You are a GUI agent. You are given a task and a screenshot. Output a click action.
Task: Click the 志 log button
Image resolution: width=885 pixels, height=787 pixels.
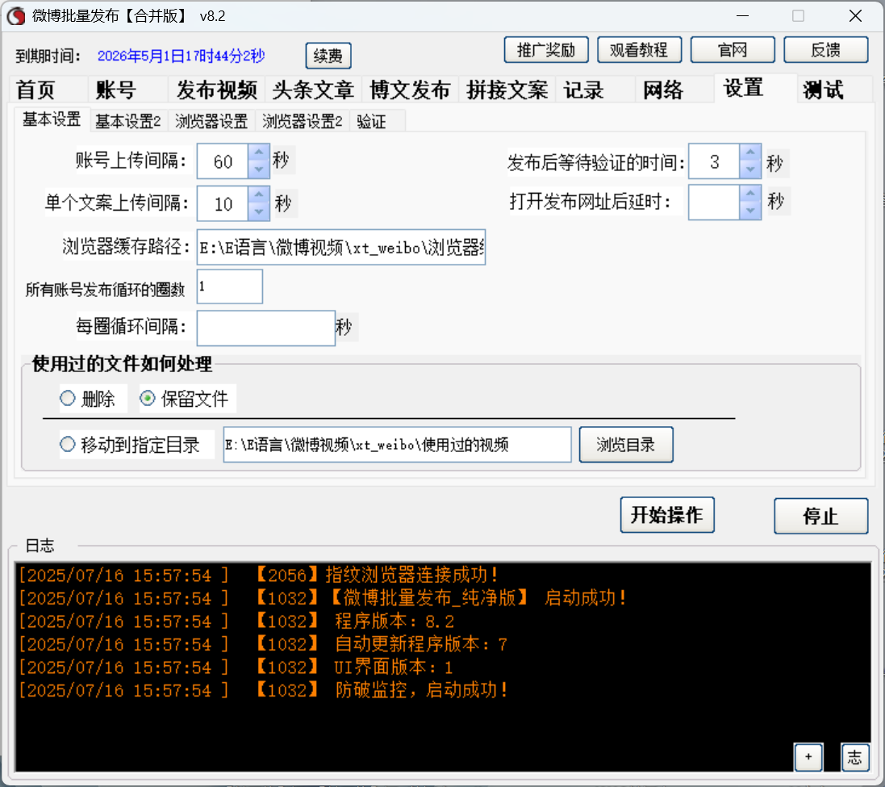[854, 757]
